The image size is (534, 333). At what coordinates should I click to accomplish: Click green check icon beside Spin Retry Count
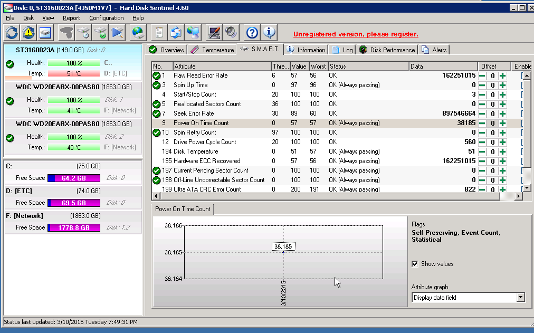pyautogui.click(x=156, y=133)
